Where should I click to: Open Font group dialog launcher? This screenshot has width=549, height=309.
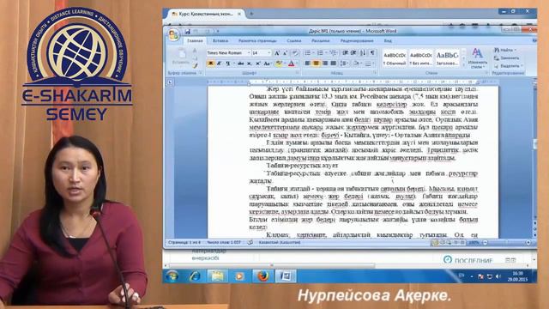pyautogui.click(x=298, y=73)
